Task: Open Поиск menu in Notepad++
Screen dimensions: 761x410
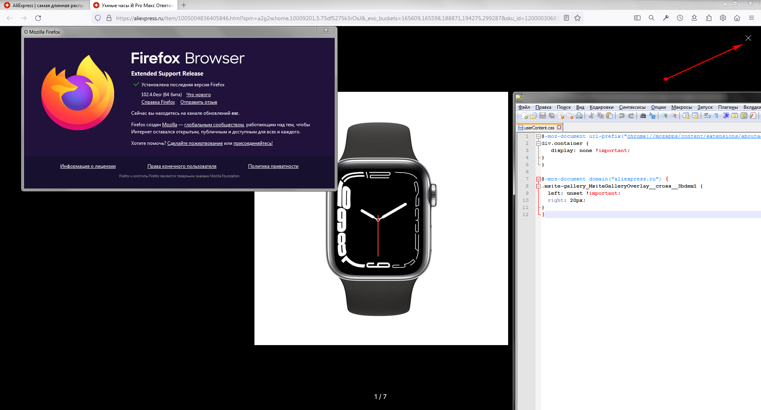Action: [x=564, y=107]
